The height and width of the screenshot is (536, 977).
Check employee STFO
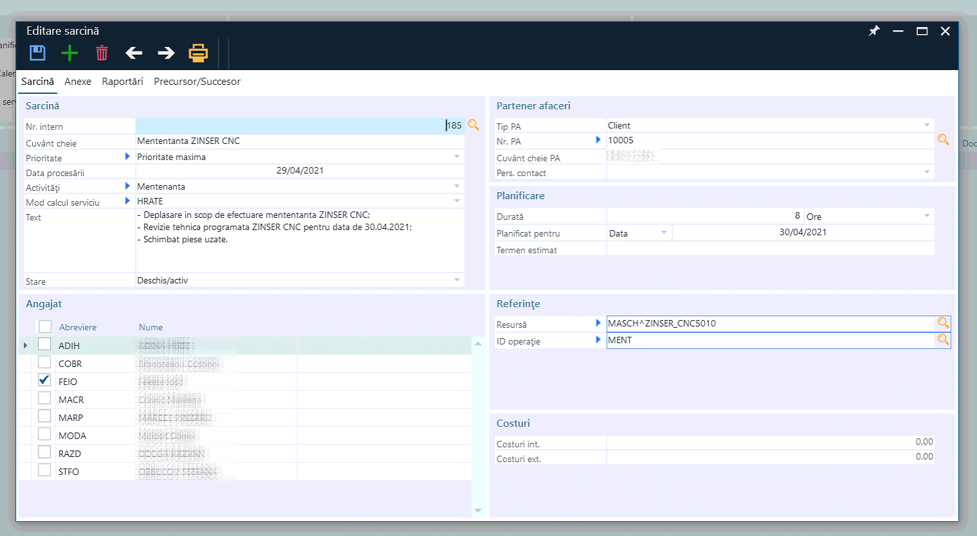pos(44,470)
